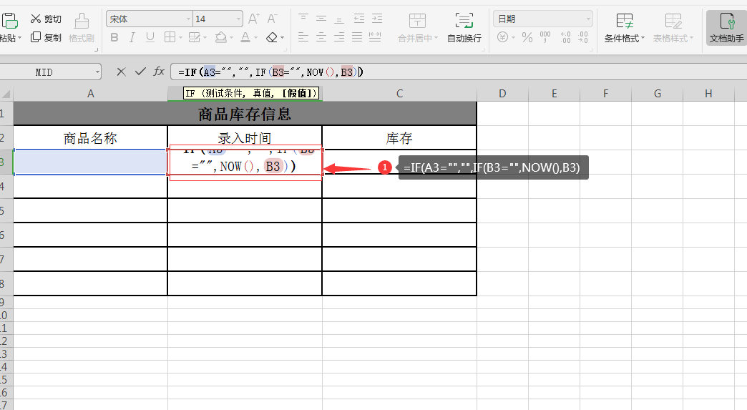Align text to vertical middle
The height and width of the screenshot is (410, 747).
click(x=321, y=19)
